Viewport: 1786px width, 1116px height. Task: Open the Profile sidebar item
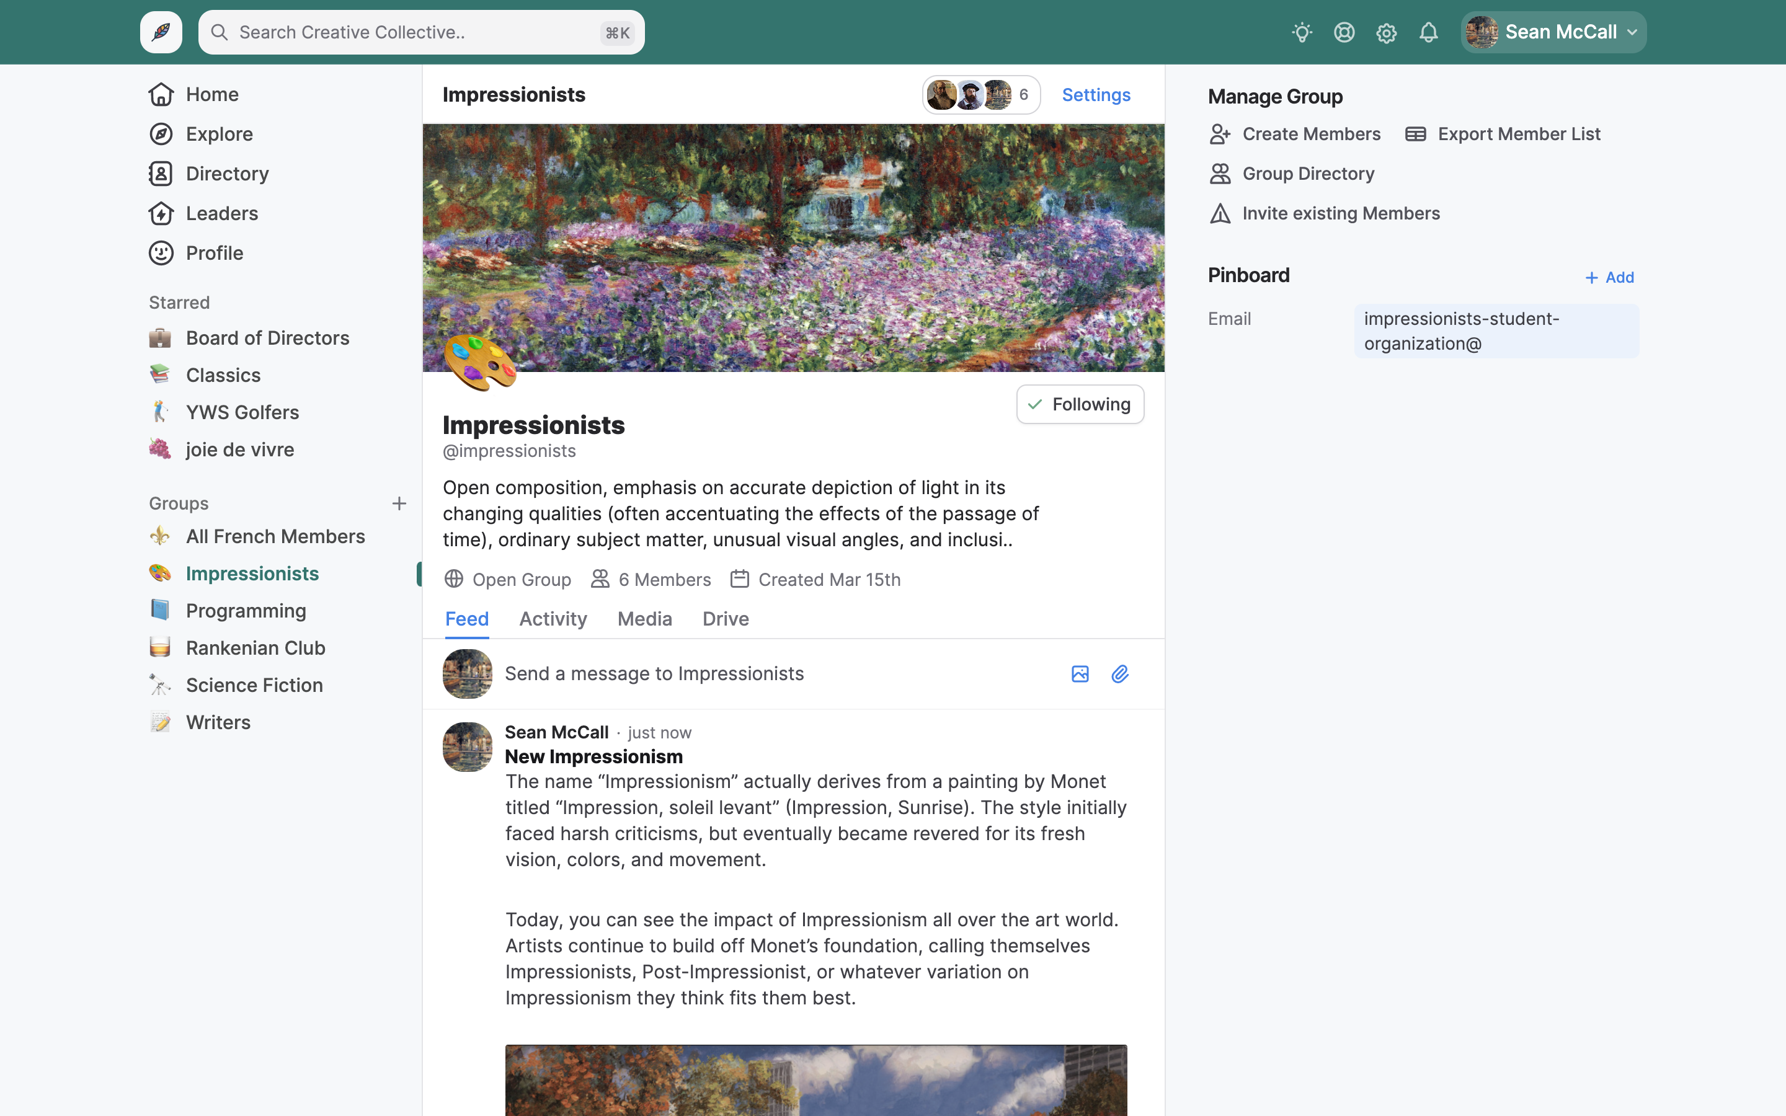pos(214,253)
